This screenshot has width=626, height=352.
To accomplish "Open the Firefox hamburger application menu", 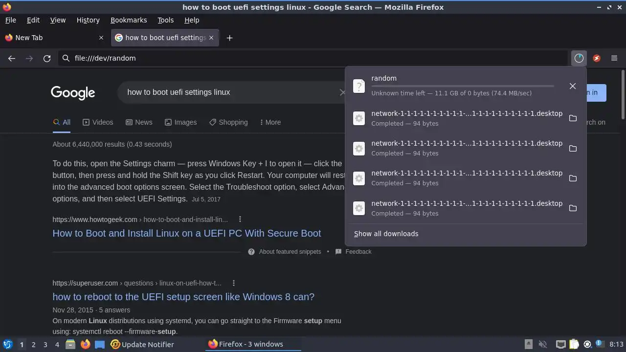I will click(x=614, y=58).
